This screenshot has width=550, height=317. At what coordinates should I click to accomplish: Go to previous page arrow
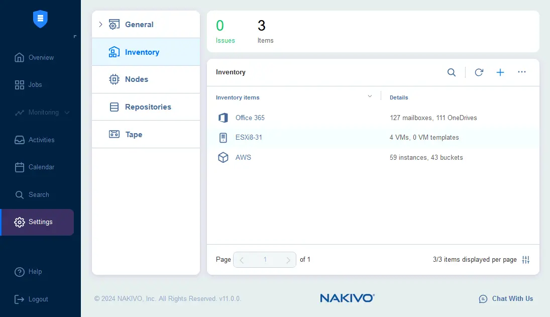pos(241,260)
